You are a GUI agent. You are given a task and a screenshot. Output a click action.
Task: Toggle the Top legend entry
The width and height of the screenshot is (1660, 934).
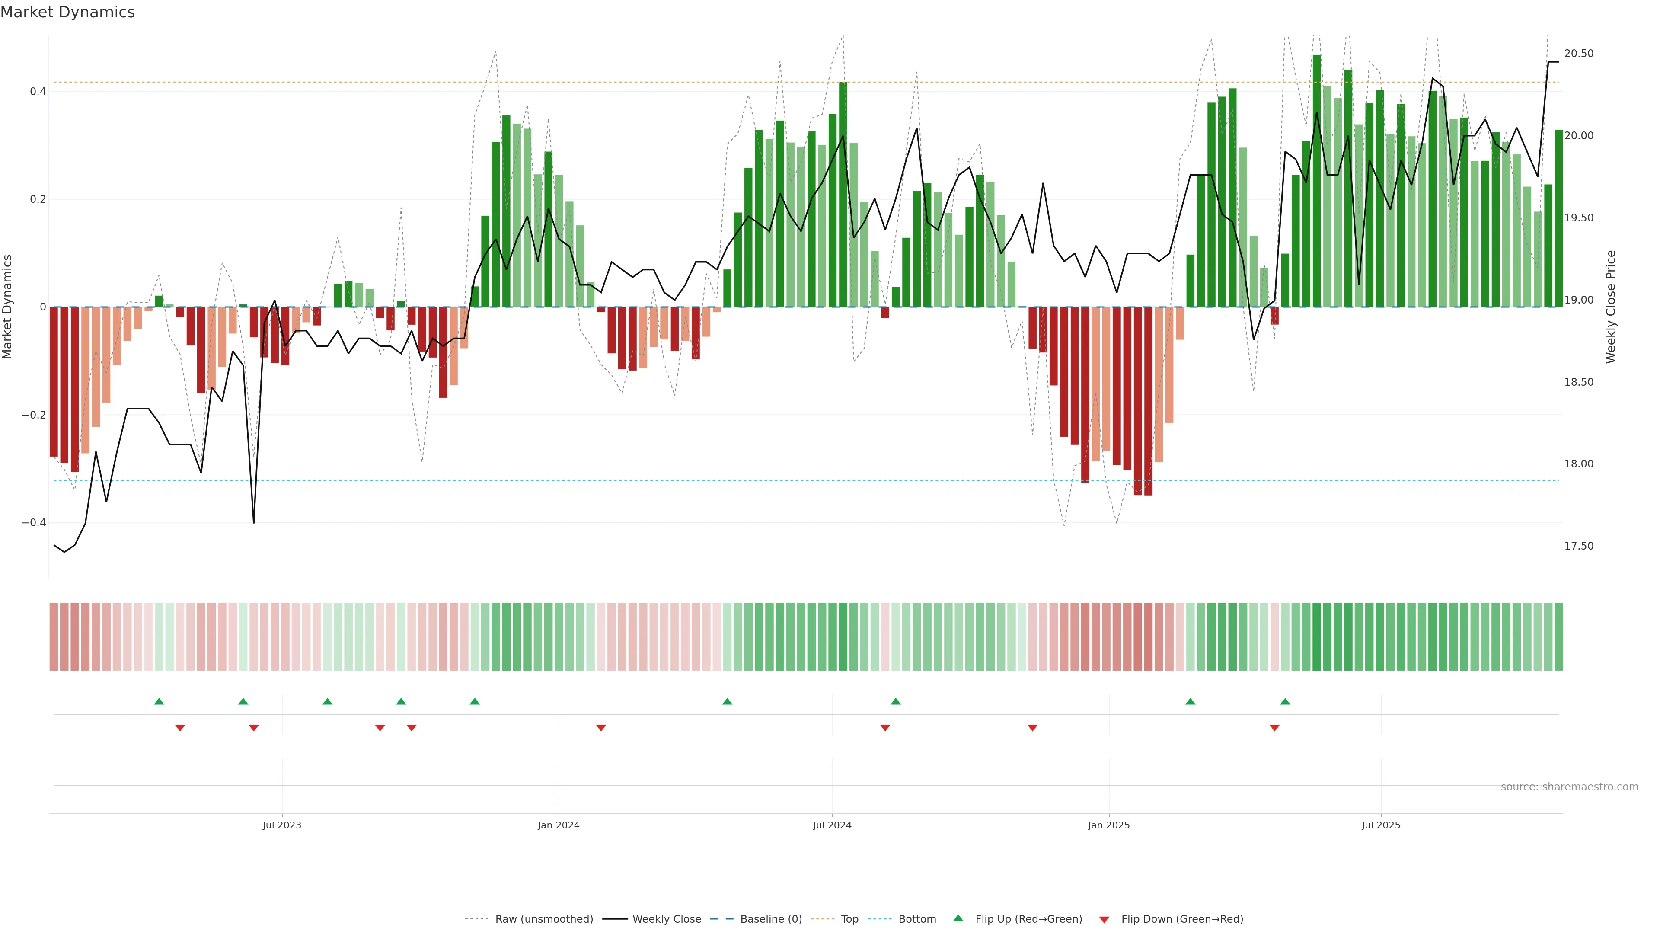pos(849,919)
